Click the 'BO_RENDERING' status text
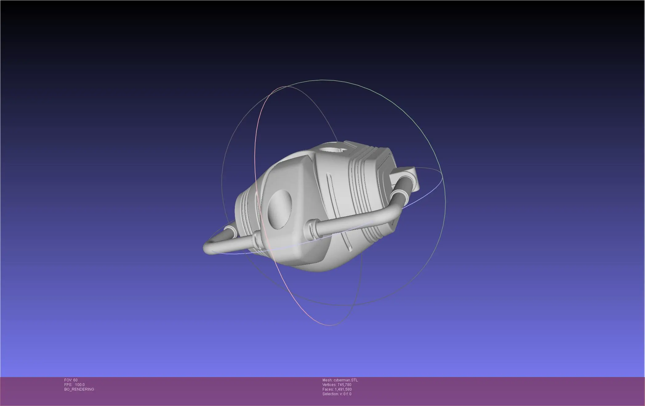Viewport: 645px width, 406px height. (79, 389)
